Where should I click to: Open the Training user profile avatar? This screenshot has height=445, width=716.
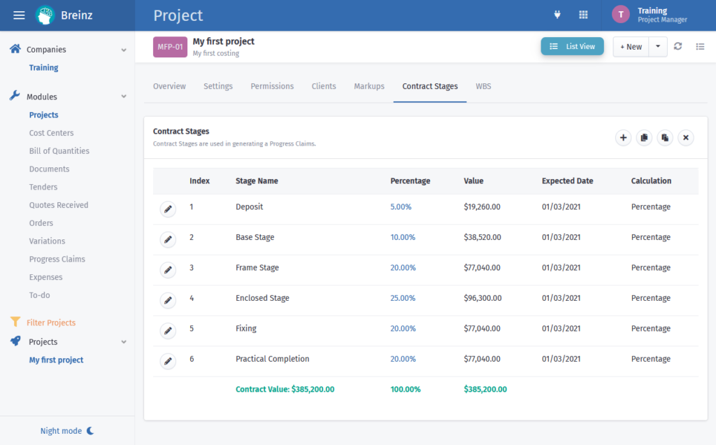click(621, 15)
